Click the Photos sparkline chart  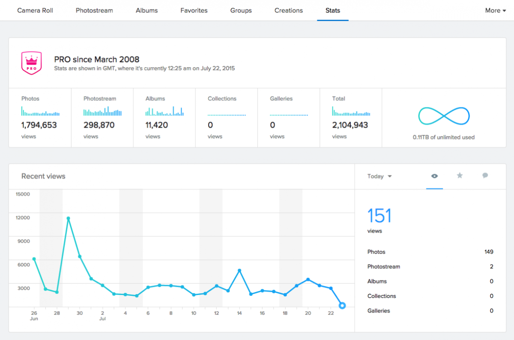tap(39, 111)
